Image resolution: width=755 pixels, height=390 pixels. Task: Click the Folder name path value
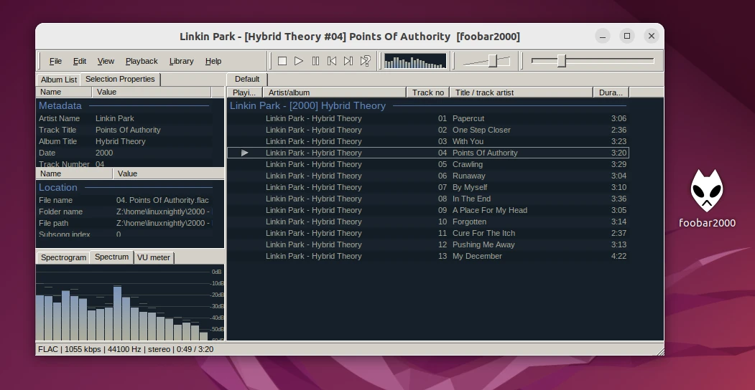pos(164,211)
